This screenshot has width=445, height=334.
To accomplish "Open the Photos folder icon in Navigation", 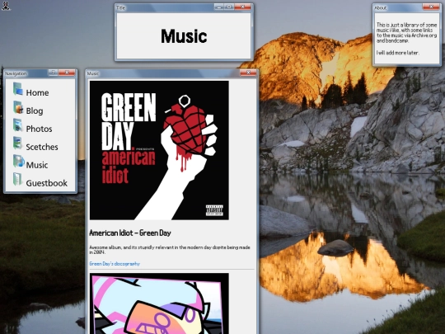I will tap(18, 125).
